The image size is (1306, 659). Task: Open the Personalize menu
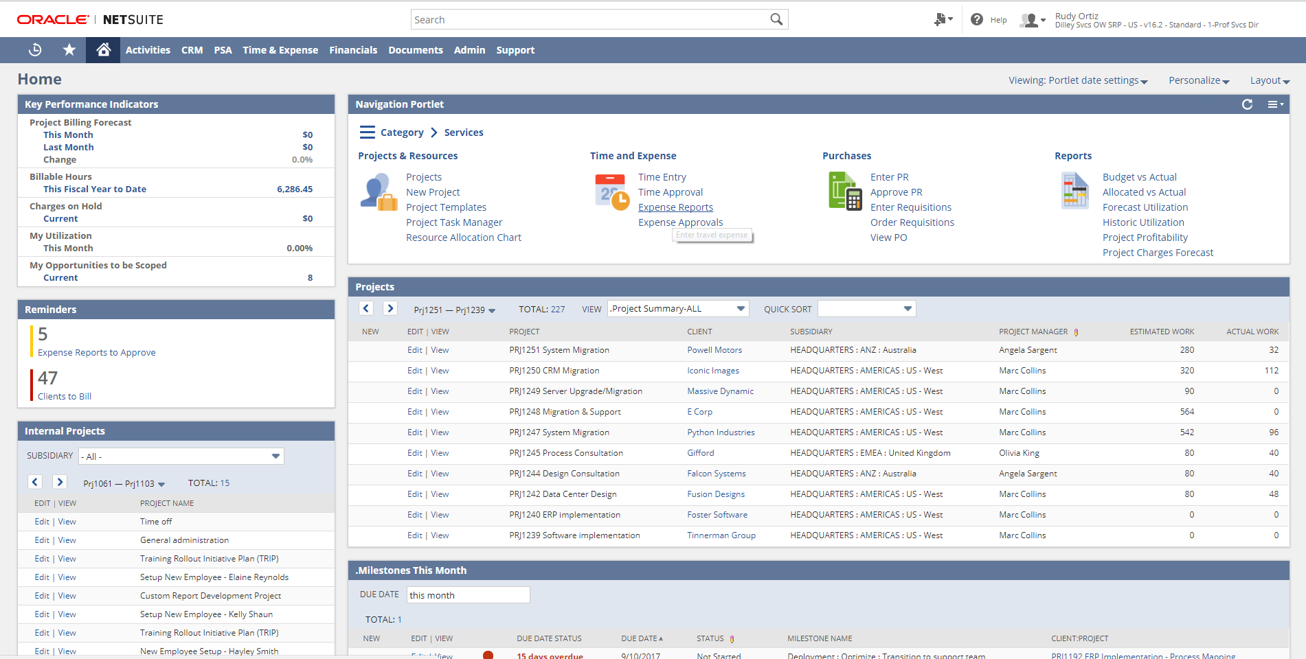1197,80
